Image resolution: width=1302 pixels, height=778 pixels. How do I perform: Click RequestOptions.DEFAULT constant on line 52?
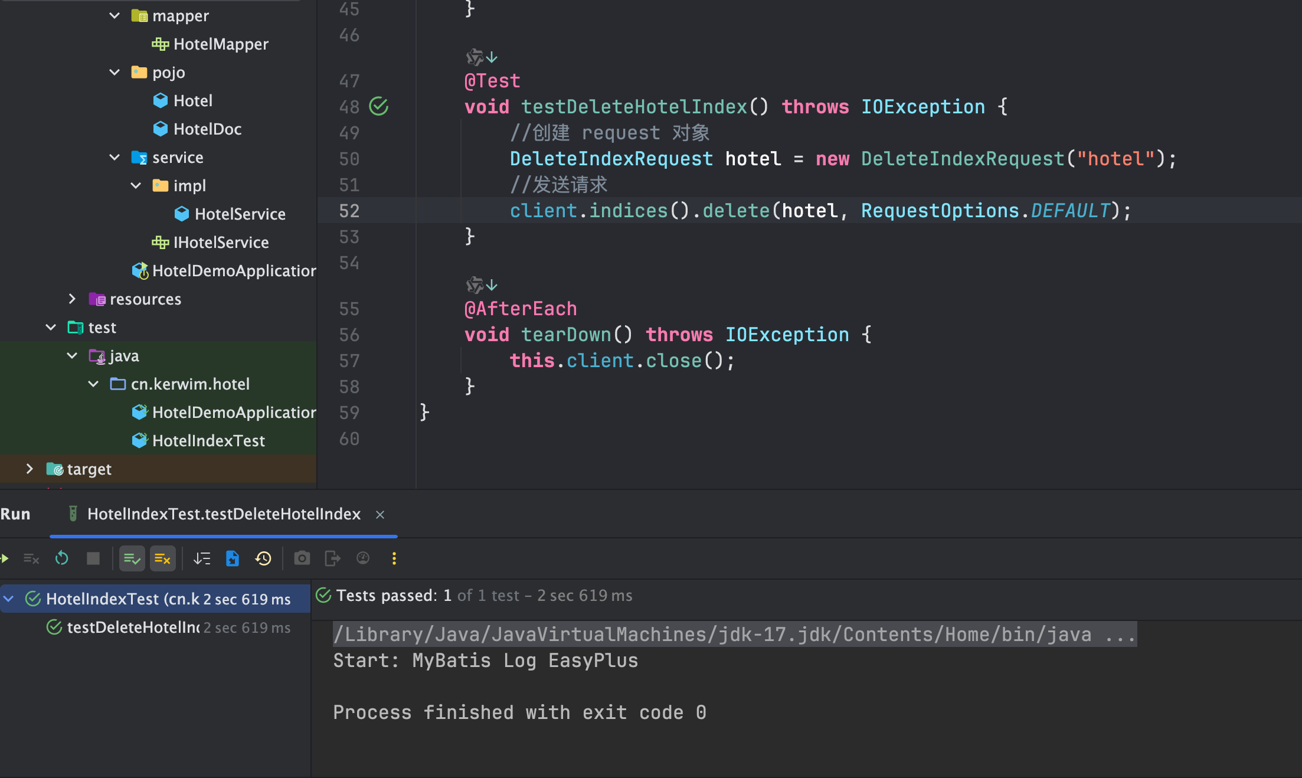(986, 211)
